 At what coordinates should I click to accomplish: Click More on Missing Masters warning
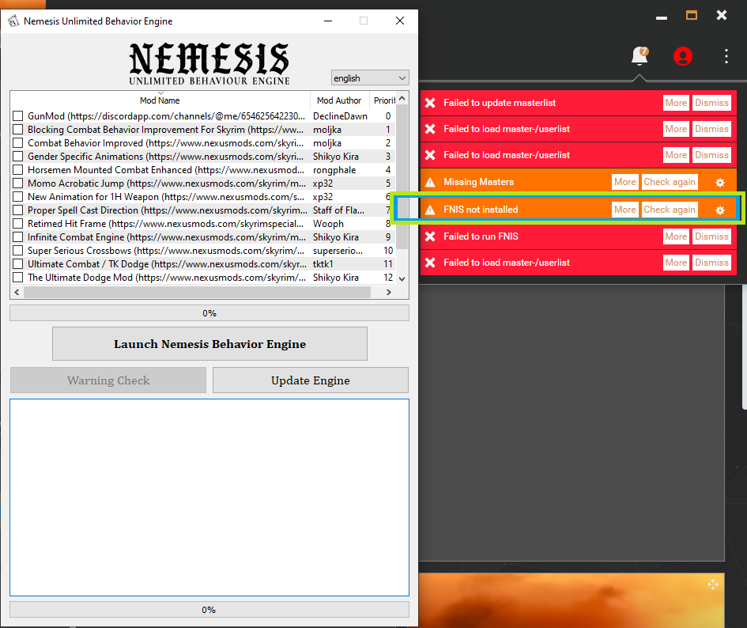[625, 182]
